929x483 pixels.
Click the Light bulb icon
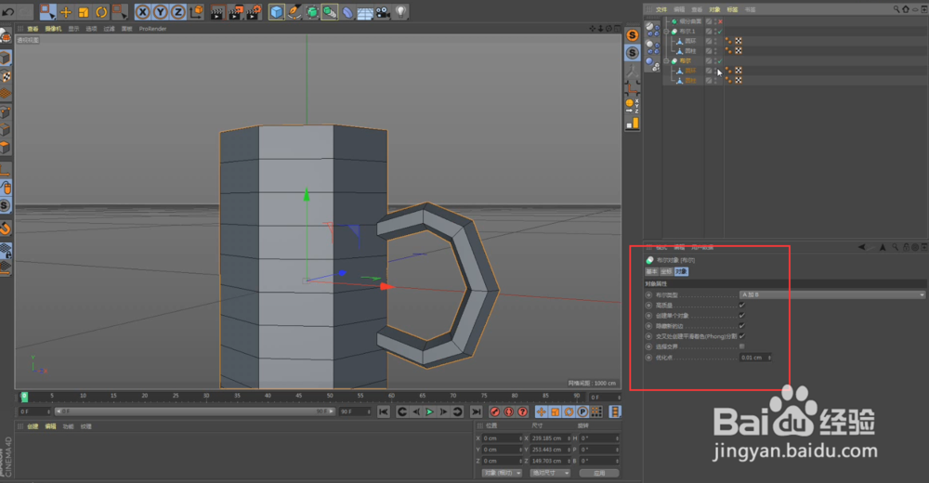[x=400, y=12]
